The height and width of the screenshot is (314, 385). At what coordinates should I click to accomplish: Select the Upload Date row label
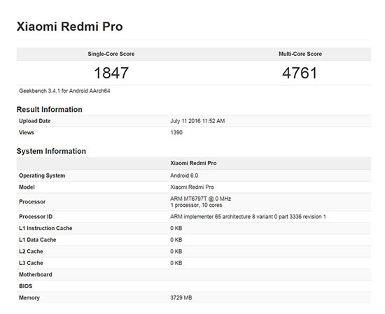point(34,121)
